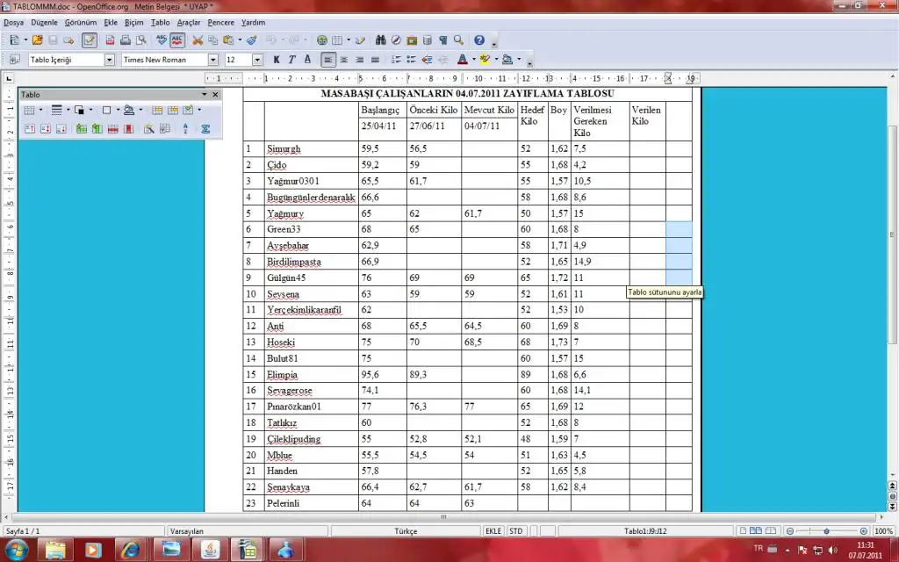
Task: Click the Windows Start button
Action: tap(16, 550)
